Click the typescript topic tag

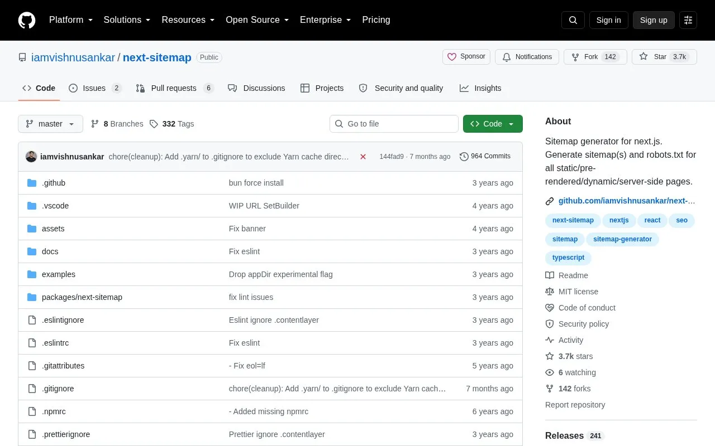(x=568, y=258)
